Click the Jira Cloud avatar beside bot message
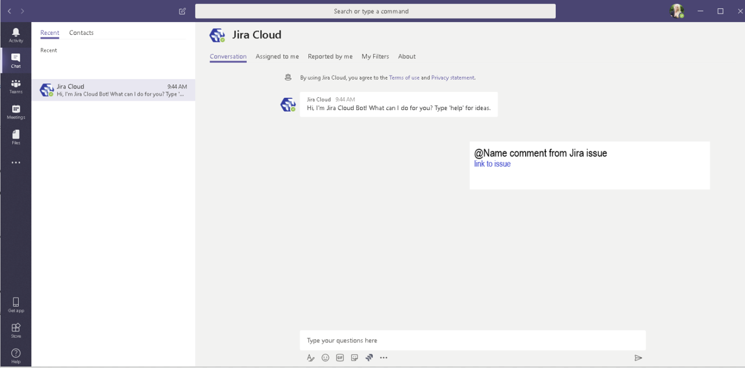 pyautogui.click(x=288, y=104)
